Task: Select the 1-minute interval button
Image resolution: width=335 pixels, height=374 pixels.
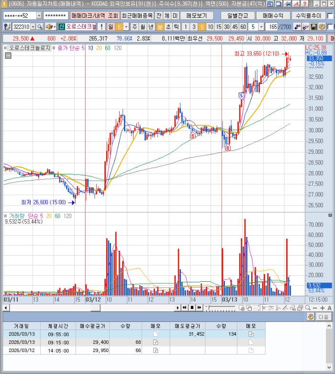Action: 186,27
